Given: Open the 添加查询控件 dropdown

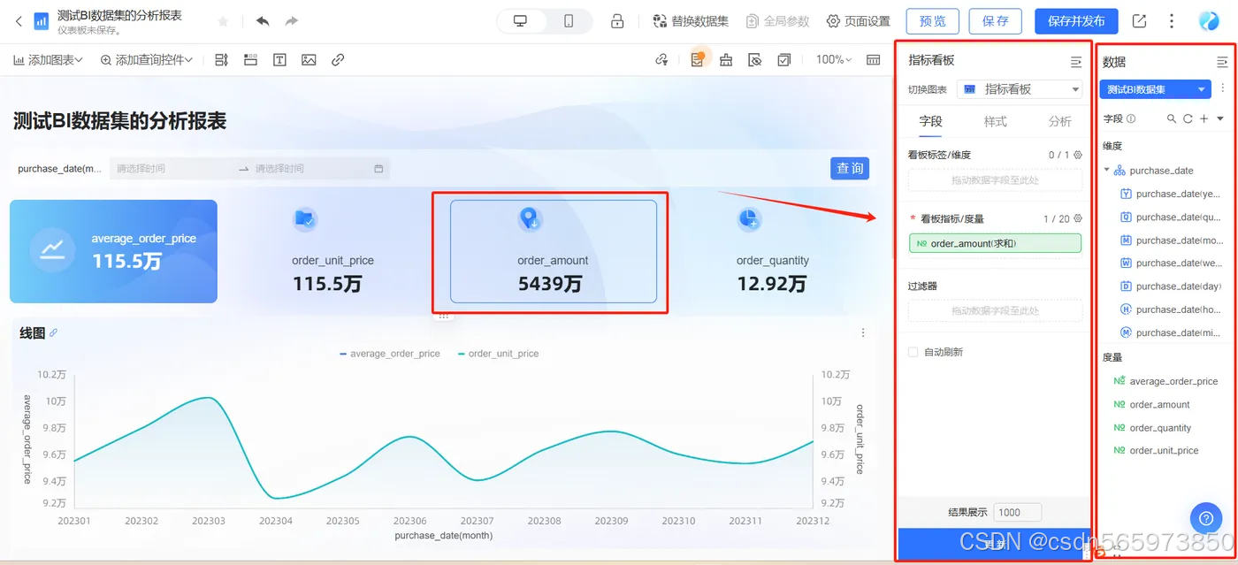Looking at the screenshot, I should pyautogui.click(x=146, y=60).
